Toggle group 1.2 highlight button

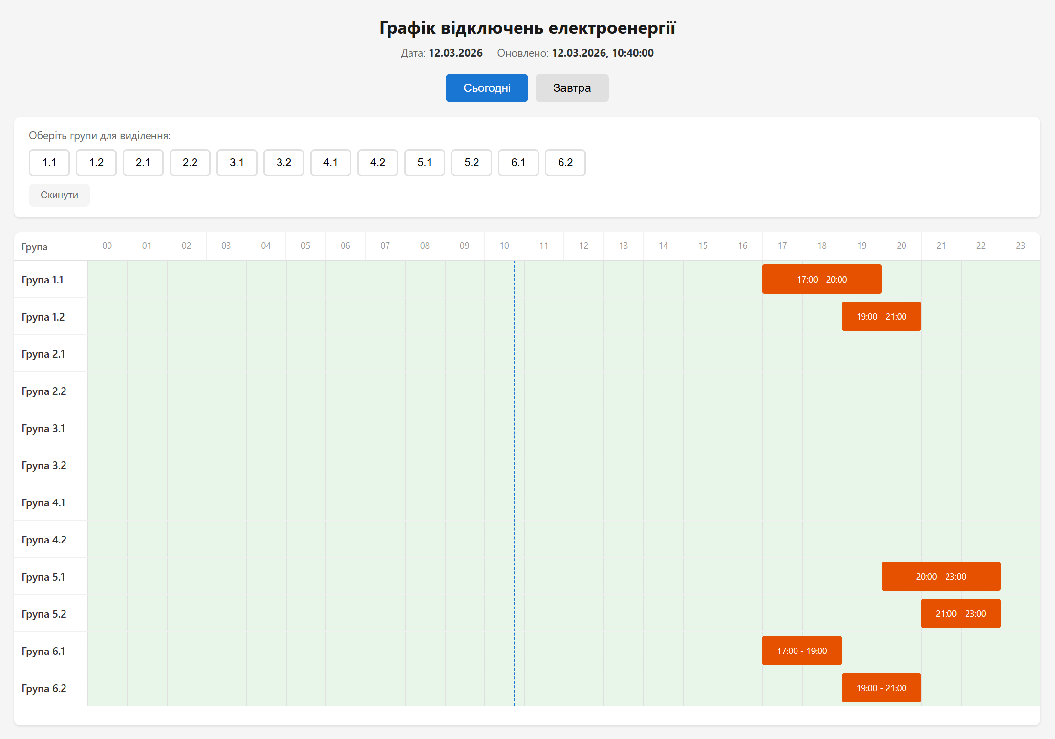(96, 163)
